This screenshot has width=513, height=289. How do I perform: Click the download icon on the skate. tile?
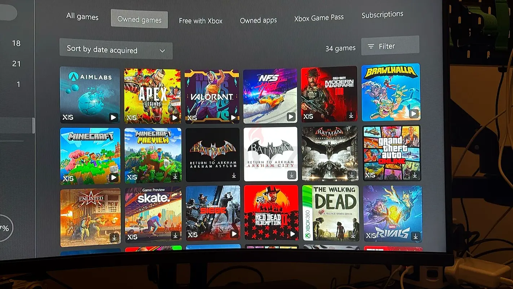coord(175,236)
